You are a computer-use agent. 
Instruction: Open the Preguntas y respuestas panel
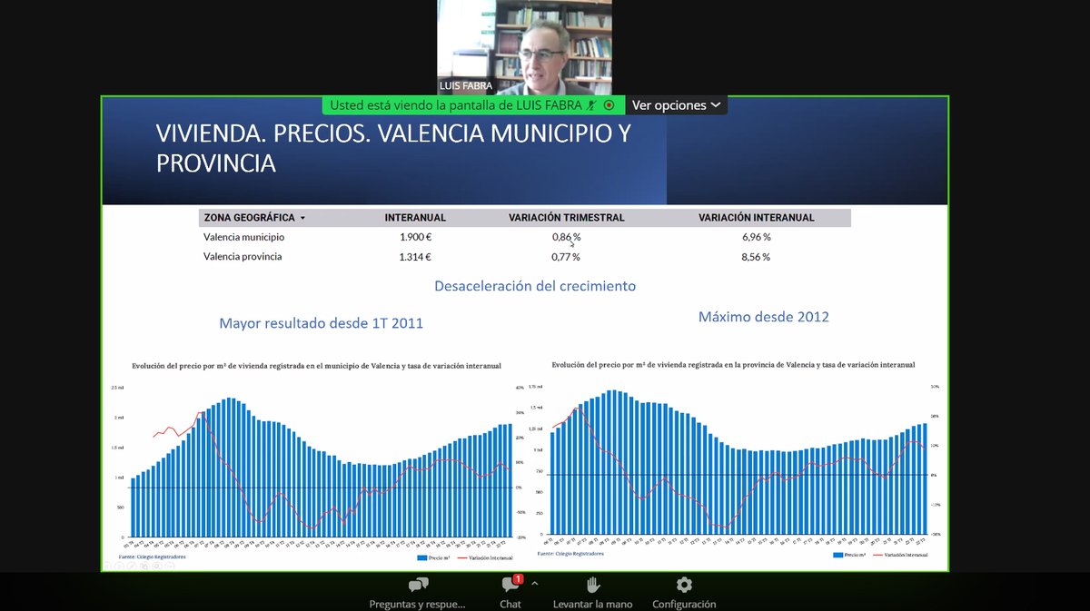pyautogui.click(x=418, y=593)
